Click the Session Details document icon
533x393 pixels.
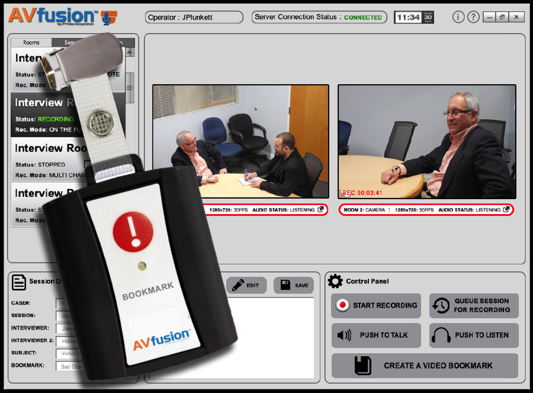click(x=19, y=282)
